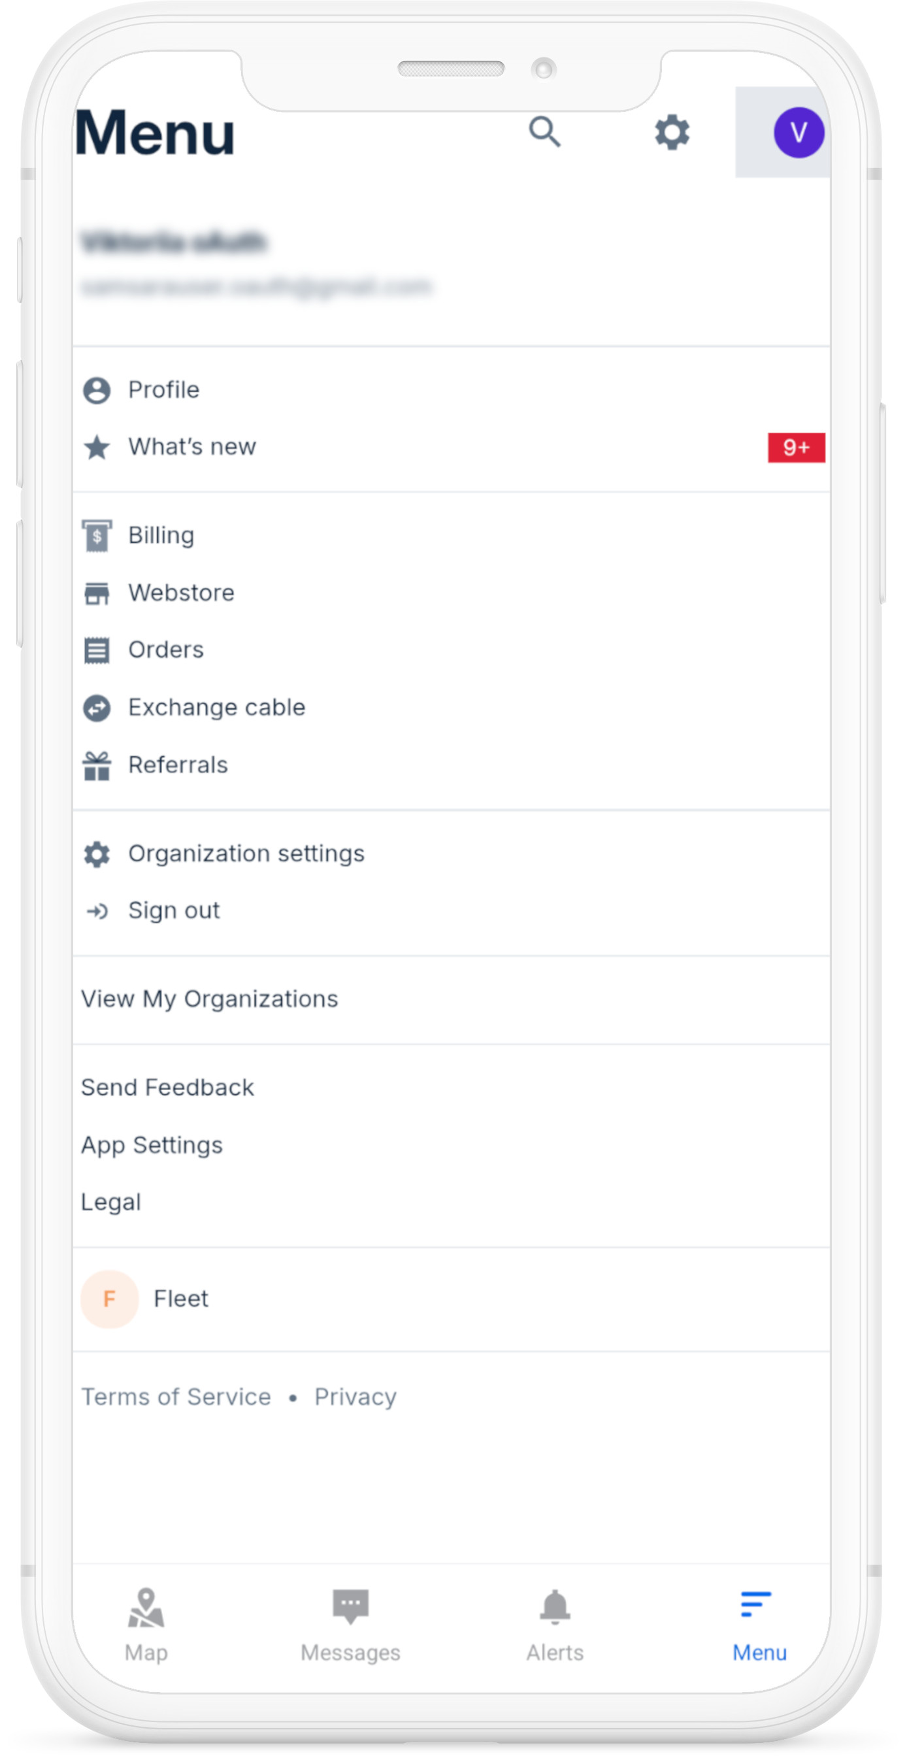Sign out of the account
Viewport: 907px width, 1758px height.
173,911
